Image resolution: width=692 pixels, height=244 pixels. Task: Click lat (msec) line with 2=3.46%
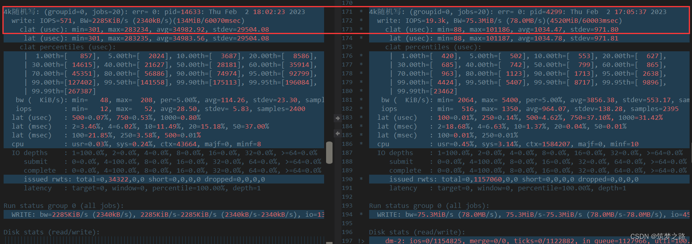pos(140,127)
